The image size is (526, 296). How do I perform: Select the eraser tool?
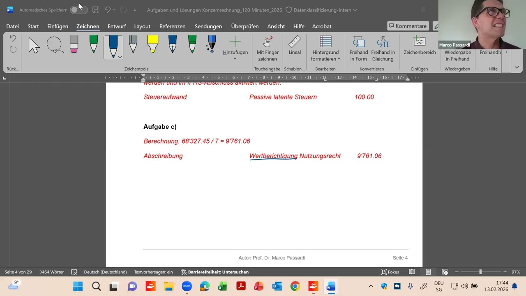74,44
